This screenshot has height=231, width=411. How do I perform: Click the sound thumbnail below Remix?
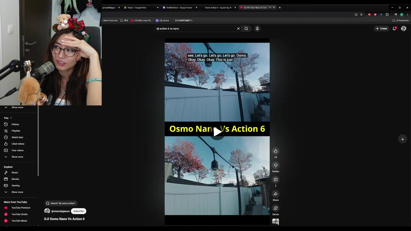[275, 222]
